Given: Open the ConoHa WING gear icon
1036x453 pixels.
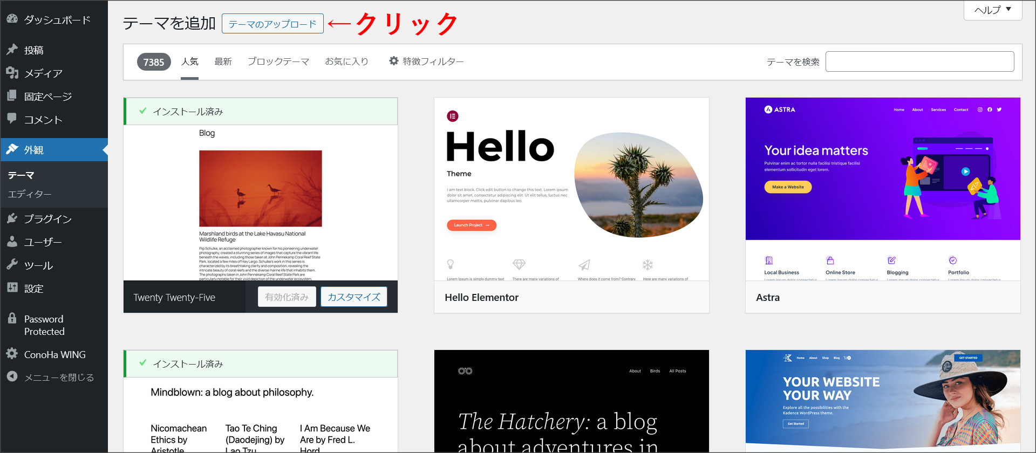Looking at the screenshot, I should (x=12, y=354).
